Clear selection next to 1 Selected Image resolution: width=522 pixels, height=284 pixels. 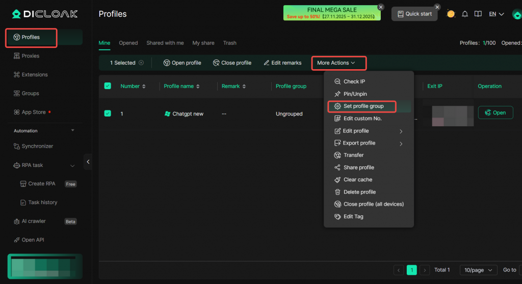[141, 63]
